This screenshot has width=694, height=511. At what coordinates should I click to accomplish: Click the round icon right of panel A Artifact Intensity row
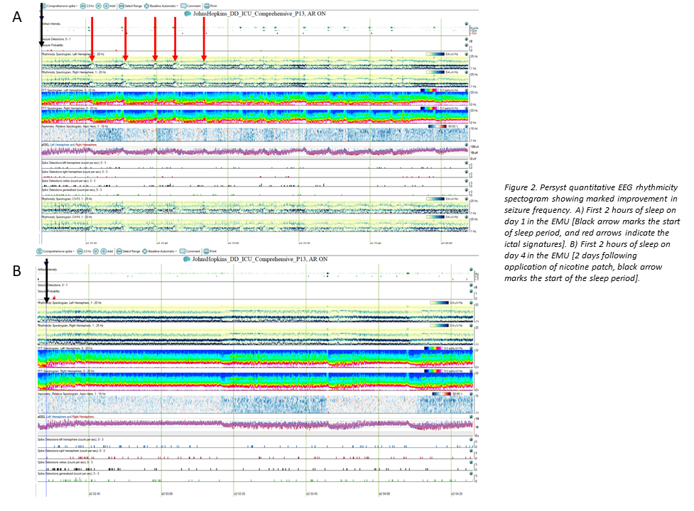(x=467, y=23)
